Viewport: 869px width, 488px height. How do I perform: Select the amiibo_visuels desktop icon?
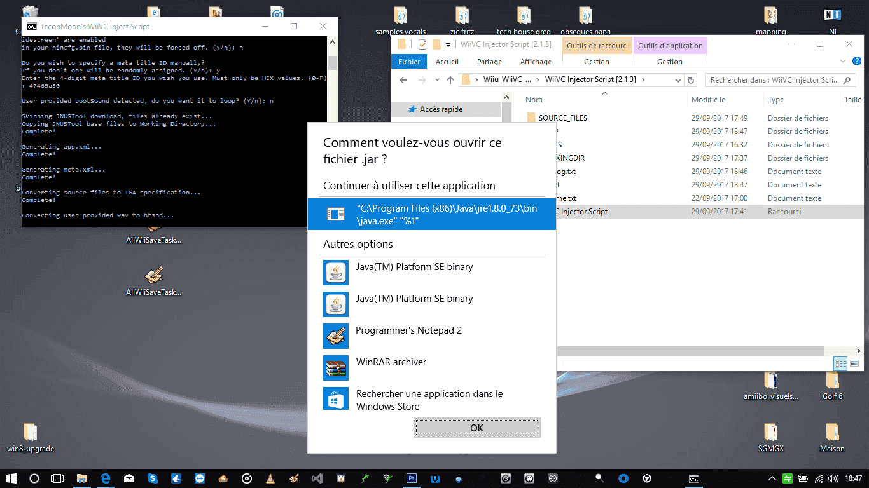click(770, 386)
